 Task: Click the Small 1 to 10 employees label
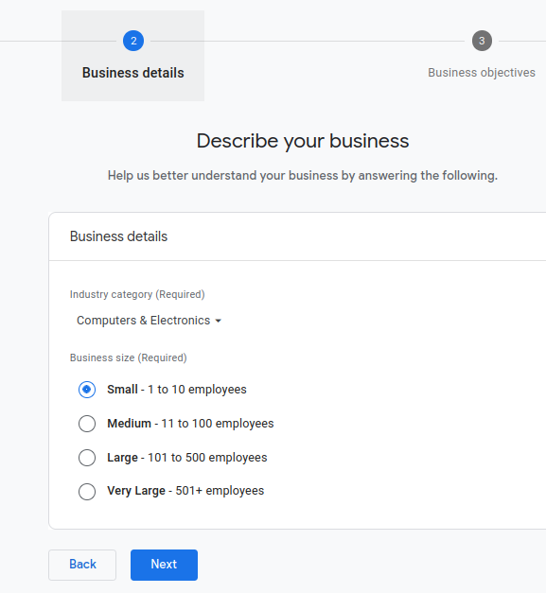177,390
